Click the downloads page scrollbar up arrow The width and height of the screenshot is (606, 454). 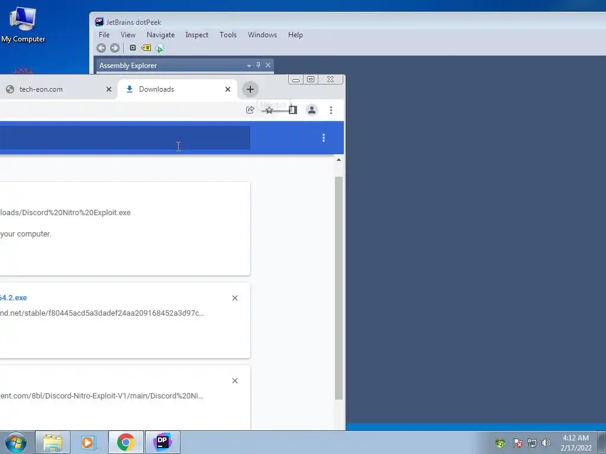(339, 160)
